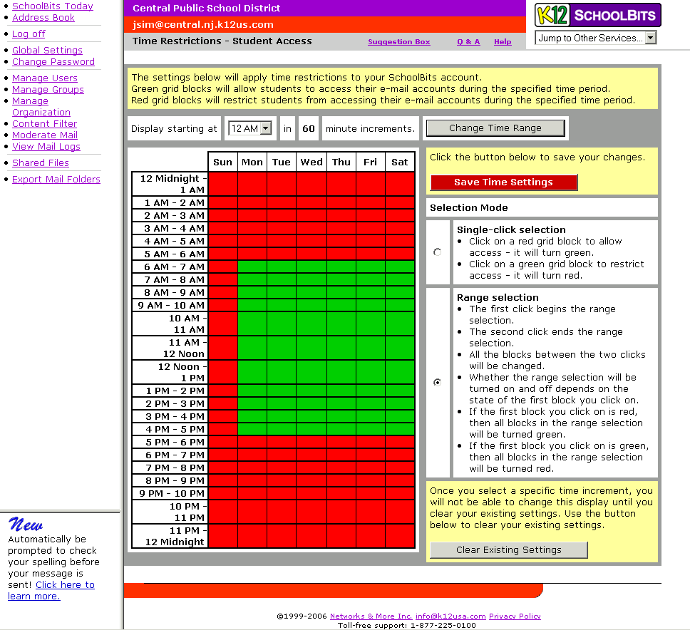690x630 pixels.
Task: Click the K12 SchoolBits logo
Action: pyautogui.click(x=597, y=15)
